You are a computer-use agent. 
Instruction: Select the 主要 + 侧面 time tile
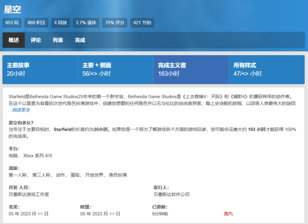(115, 70)
